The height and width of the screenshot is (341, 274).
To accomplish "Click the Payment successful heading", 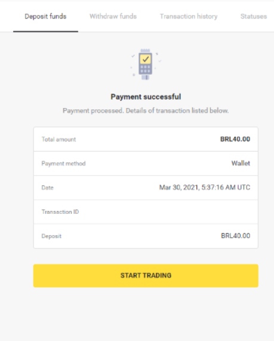I will coord(146,97).
